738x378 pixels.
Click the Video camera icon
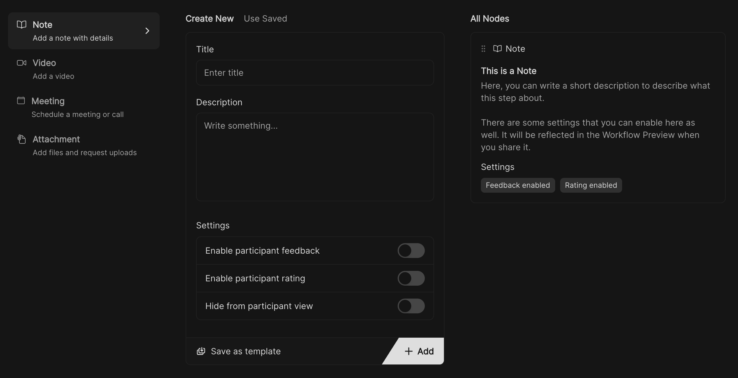point(22,63)
